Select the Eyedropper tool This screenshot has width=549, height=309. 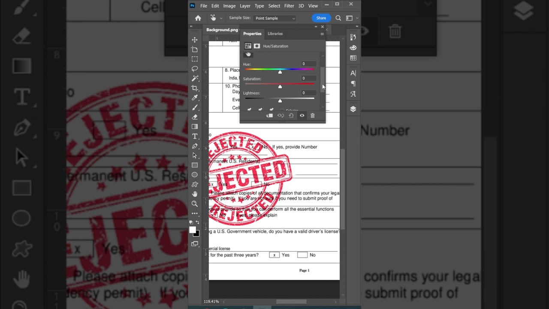tap(195, 97)
